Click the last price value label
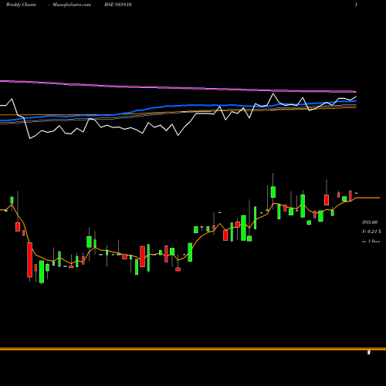The width and height of the screenshot is (386, 386). tap(370, 222)
